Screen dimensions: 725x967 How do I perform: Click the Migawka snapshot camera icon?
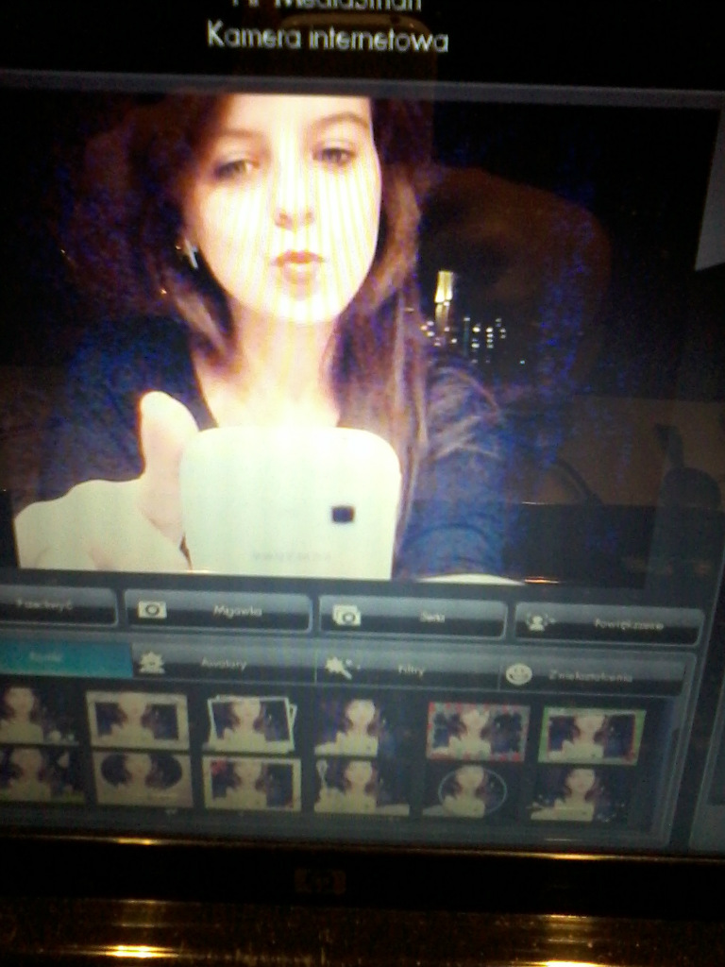click(152, 610)
